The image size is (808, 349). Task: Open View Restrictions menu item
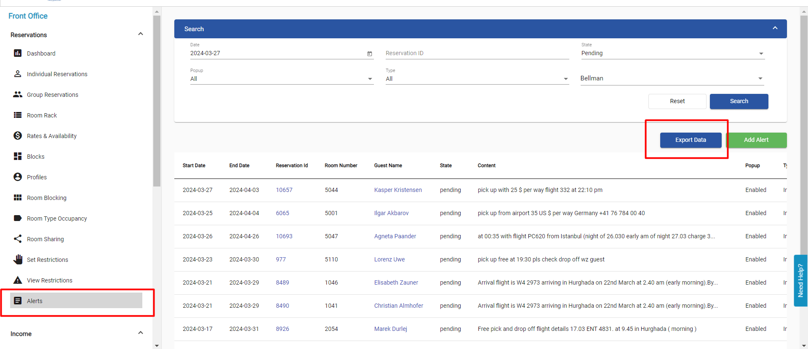coord(50,280)
